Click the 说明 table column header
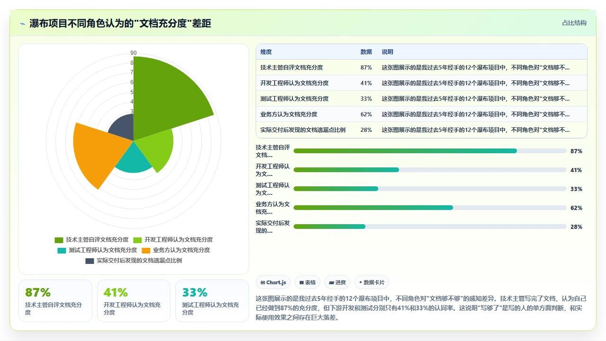Screen dimensions: 606x341 (x=387, y=52)
